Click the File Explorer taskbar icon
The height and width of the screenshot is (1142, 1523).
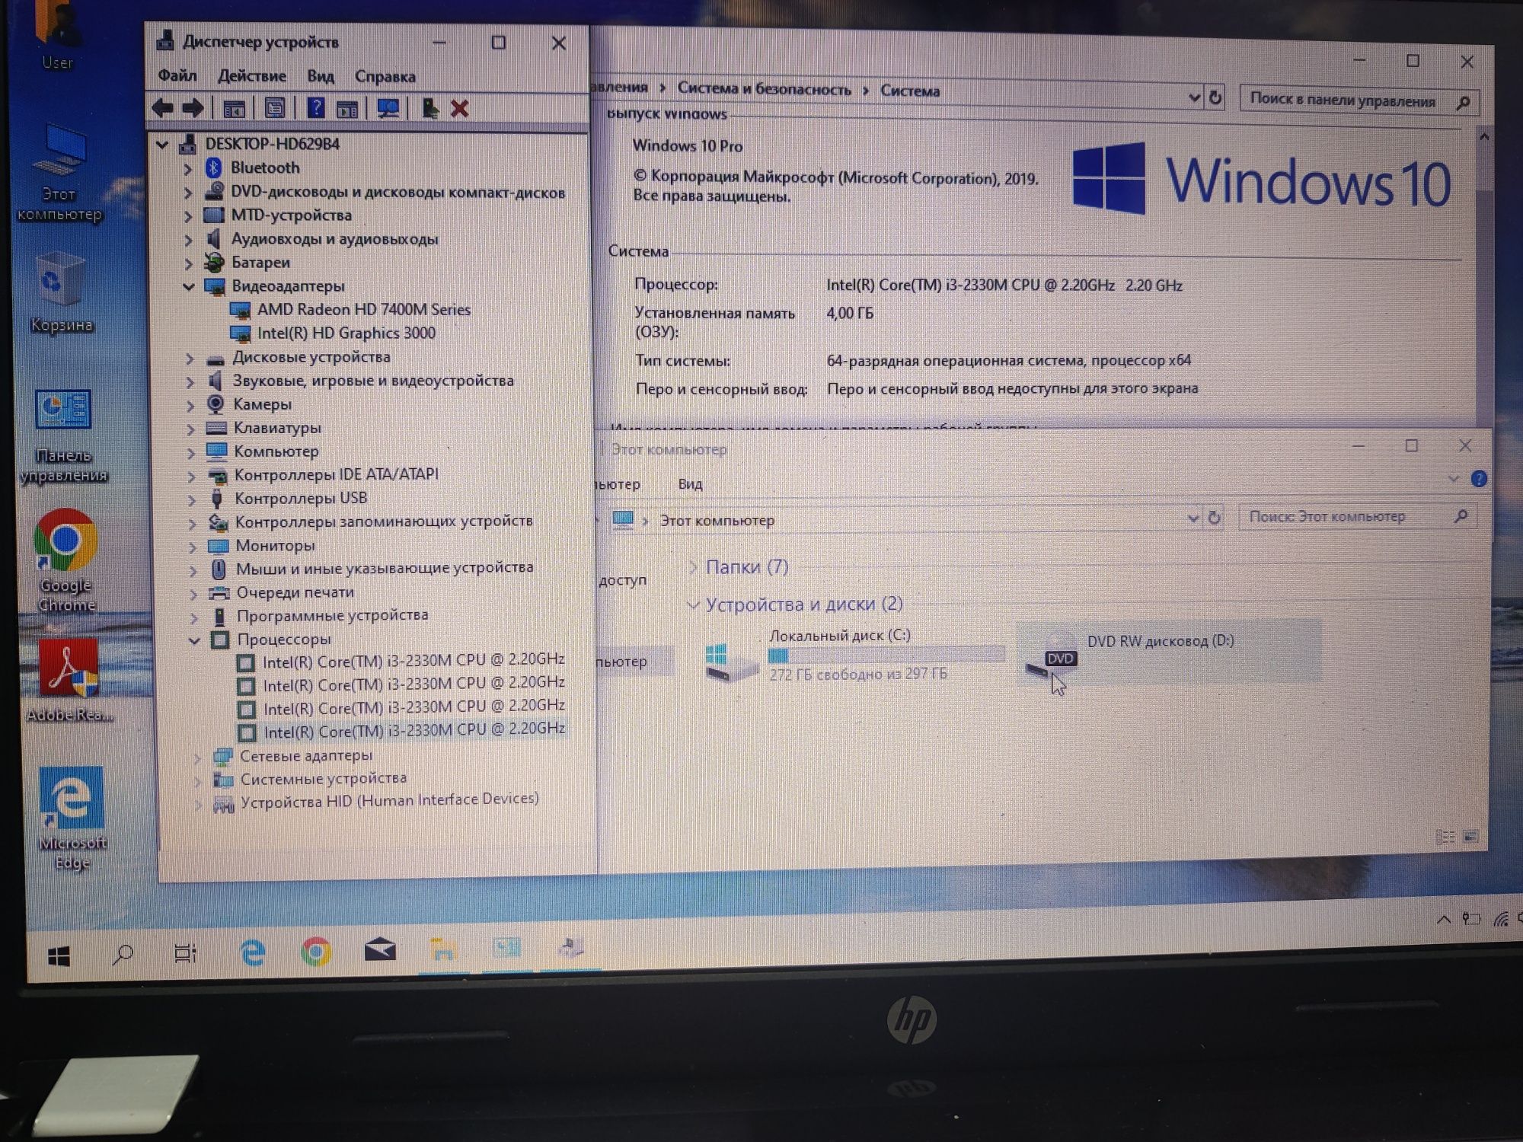[x=443, y=949]
